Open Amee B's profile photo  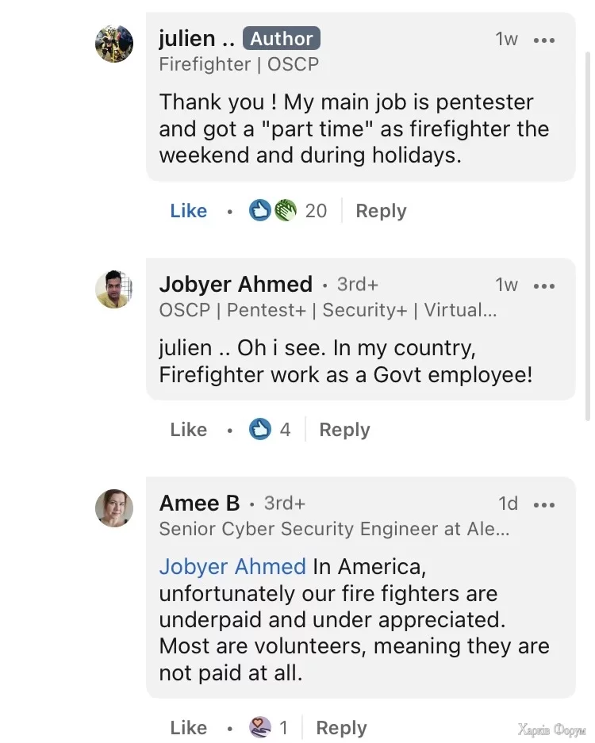114,508
